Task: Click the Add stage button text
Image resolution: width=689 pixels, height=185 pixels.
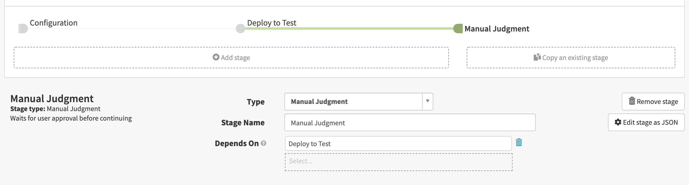Action: pyautogui.click(x=235, y=58)
